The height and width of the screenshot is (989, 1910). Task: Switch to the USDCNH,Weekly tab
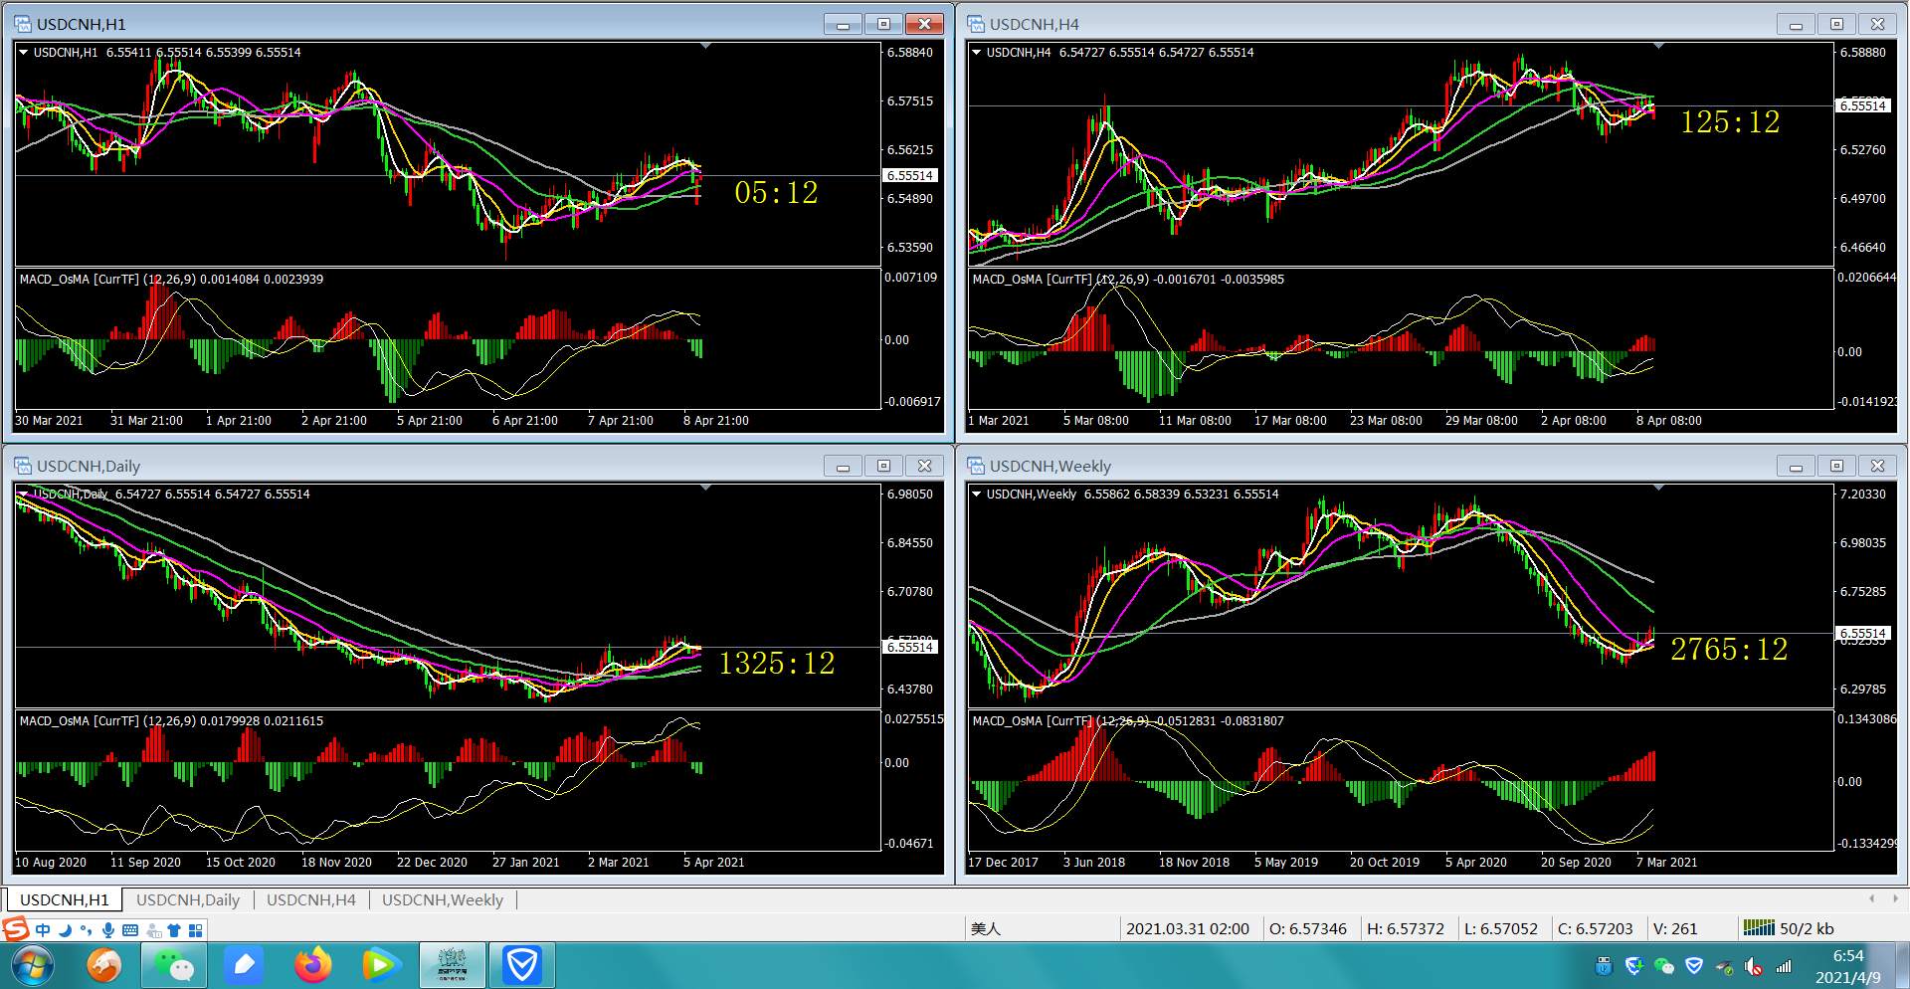443,899
